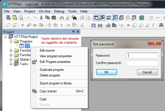
Task: Toggle the hammer Output window icon
Action: (x=103, y=18)
